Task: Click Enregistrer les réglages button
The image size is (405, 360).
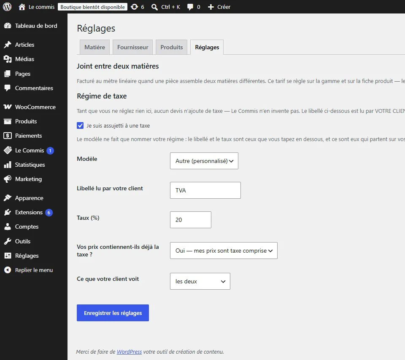Action: click(113, 313)
